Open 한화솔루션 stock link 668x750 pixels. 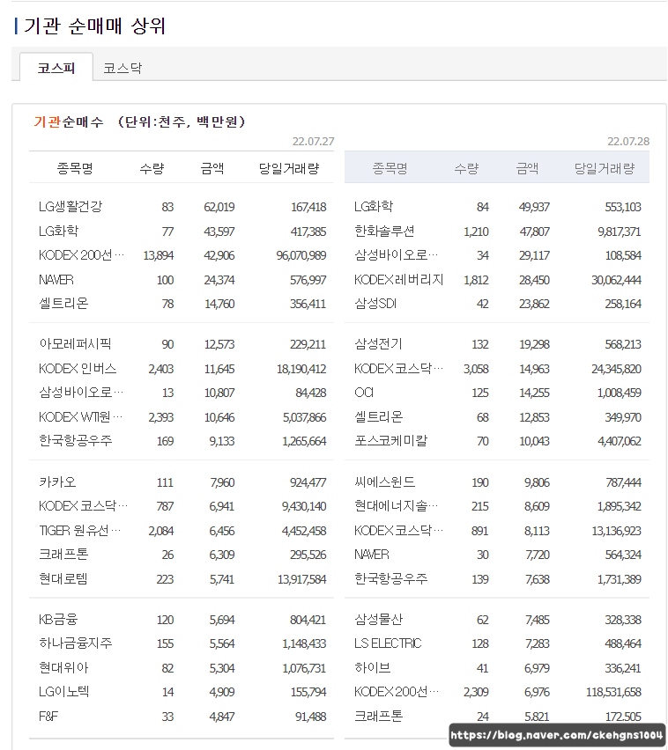(384, 232)
